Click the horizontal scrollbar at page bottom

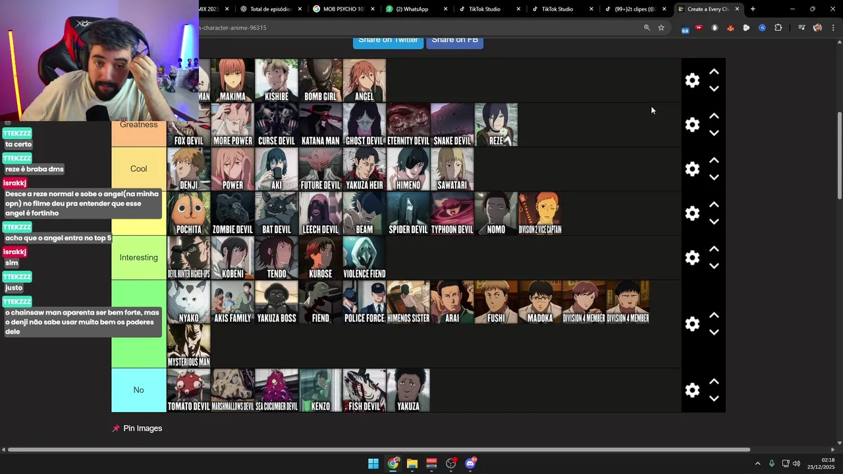click(x=379, y=450)
